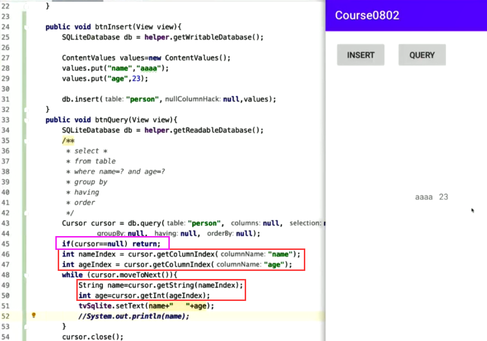Click 'having' comment line

[x=87, y=192]
